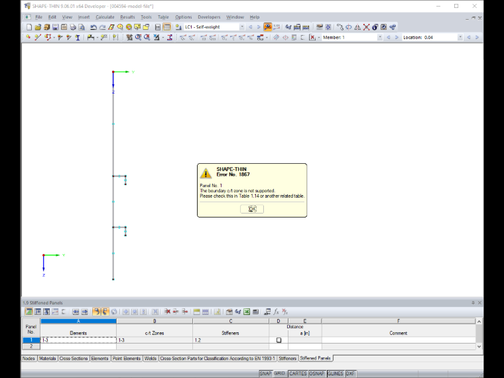Screen dimensions: 504x378
Task: Click OK in the Error No. 1867 dialog
Action: (252, 209)
